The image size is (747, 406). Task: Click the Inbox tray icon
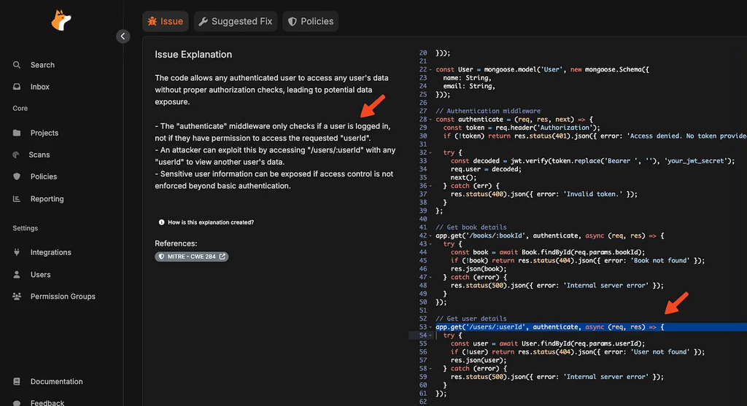[x=17, y=87]
